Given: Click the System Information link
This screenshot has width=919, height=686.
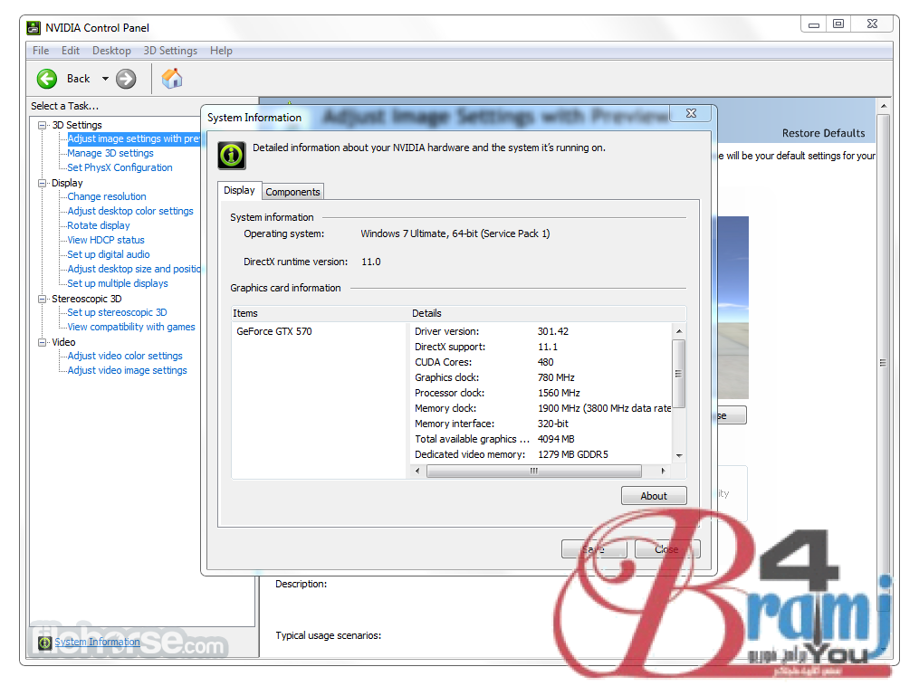Looking at the screenshot, I should 97,642.
